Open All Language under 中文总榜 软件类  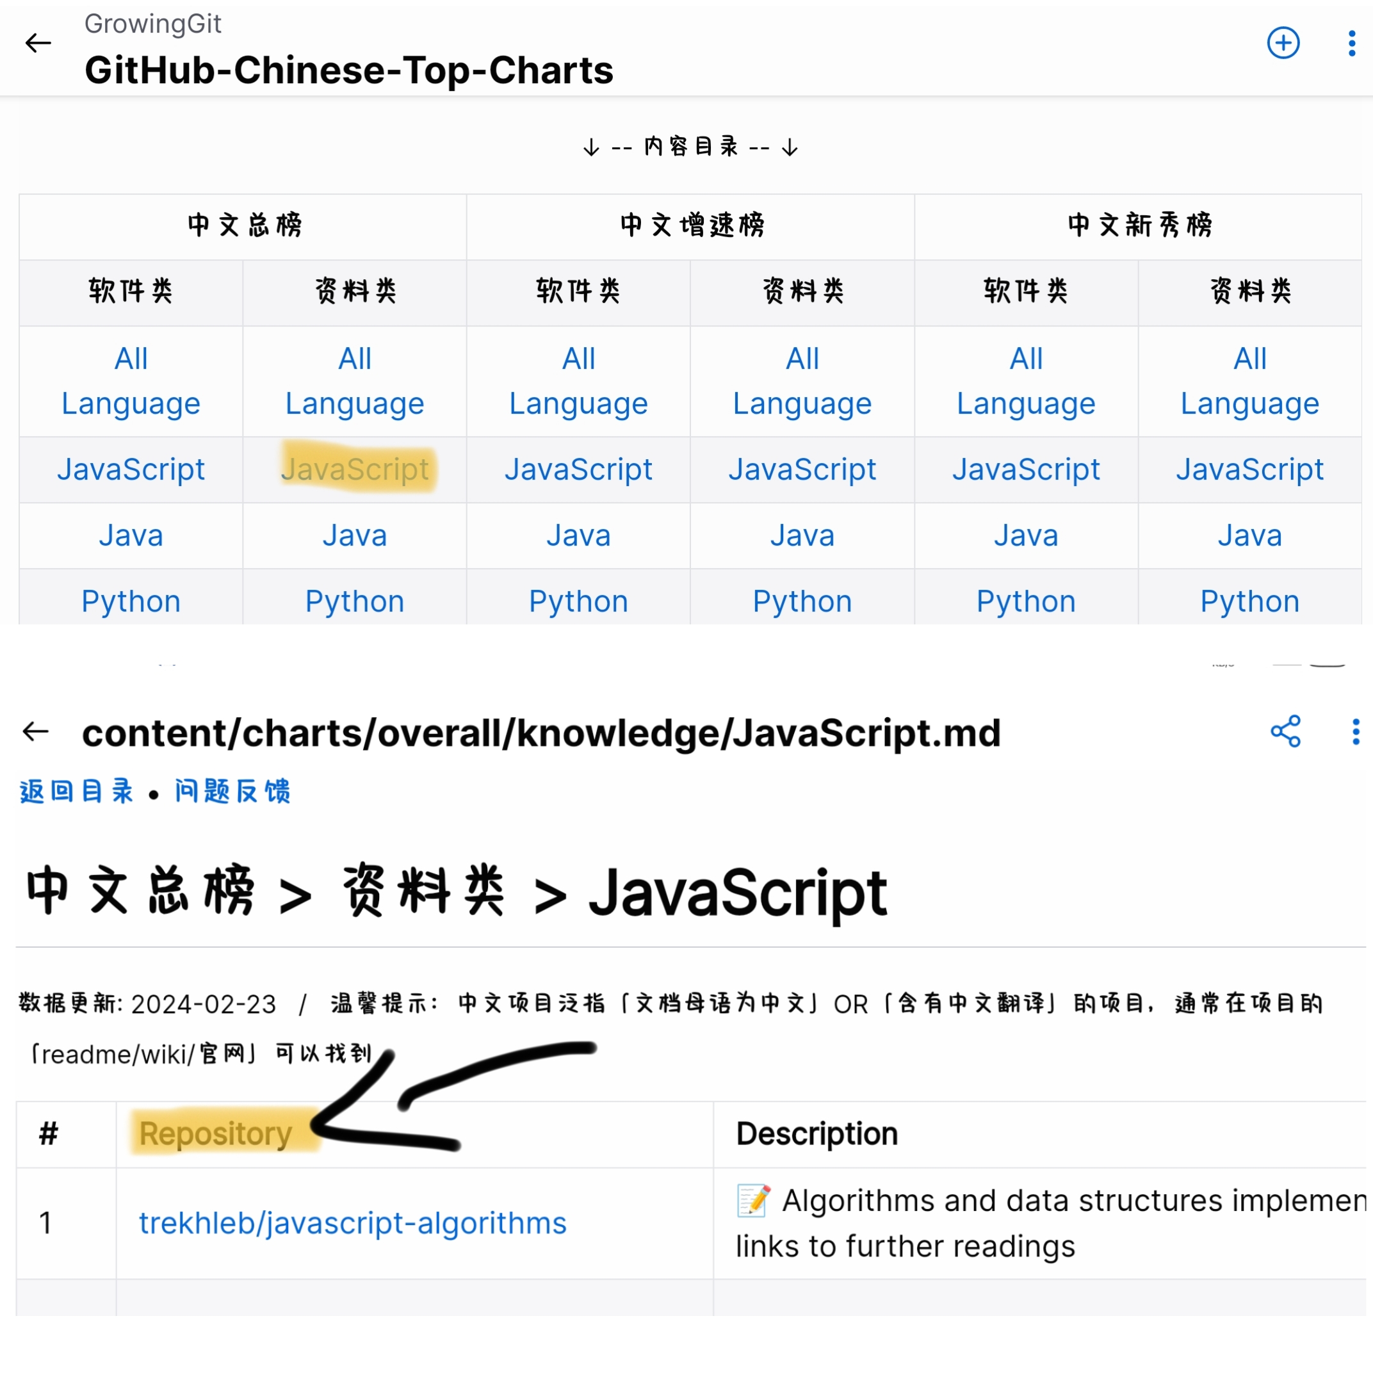click(131, 381)
